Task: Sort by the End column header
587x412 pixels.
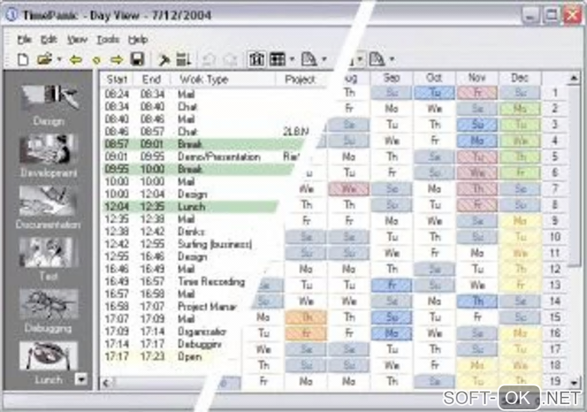Action: point(151,79)
